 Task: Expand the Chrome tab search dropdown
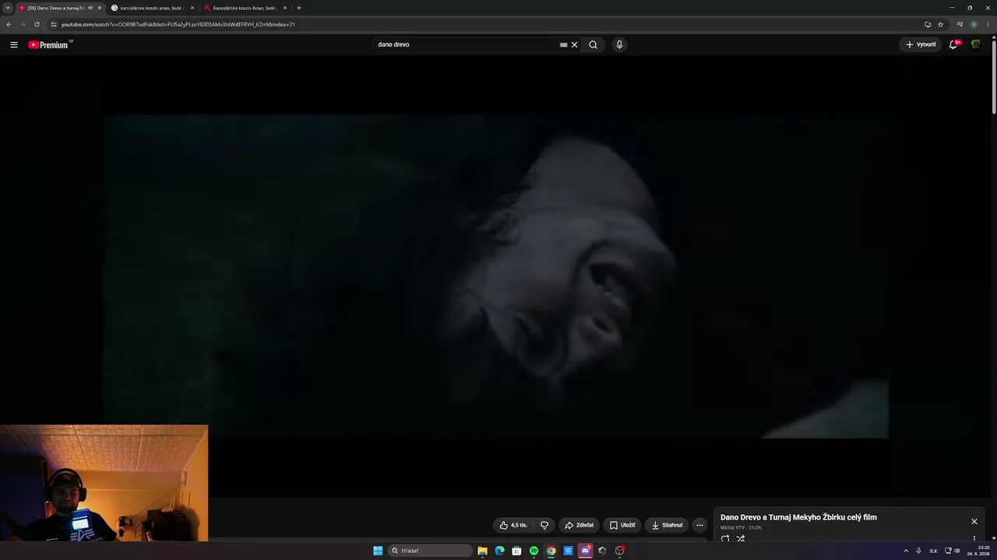[8, 8]
